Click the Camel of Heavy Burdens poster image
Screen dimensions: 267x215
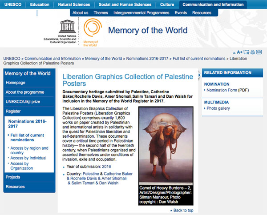166,146
